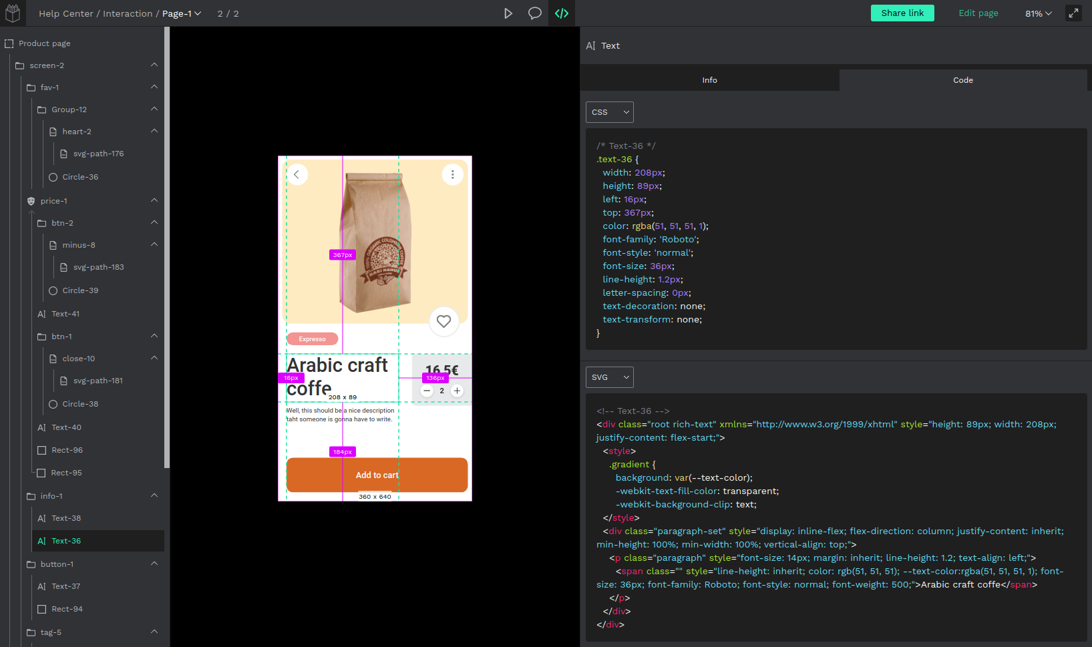Click the fullscreen expand arrows icon
1092x647 pixels.
pyautogui.click(x=1073, y=13)
